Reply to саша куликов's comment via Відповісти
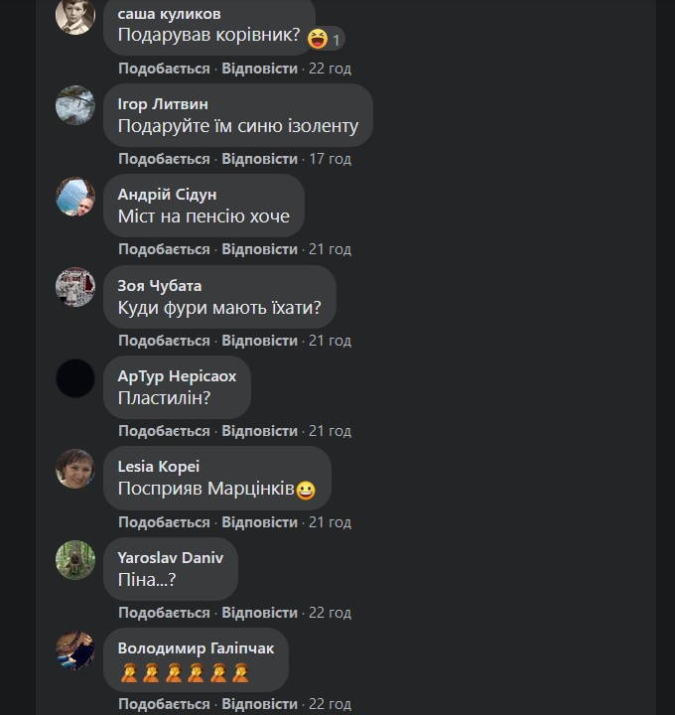This screenshot has width=675, height=715. coord(259,69)
